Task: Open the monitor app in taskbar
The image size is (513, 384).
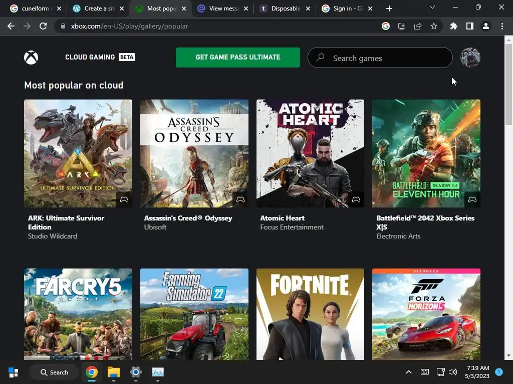Action: 158,372
